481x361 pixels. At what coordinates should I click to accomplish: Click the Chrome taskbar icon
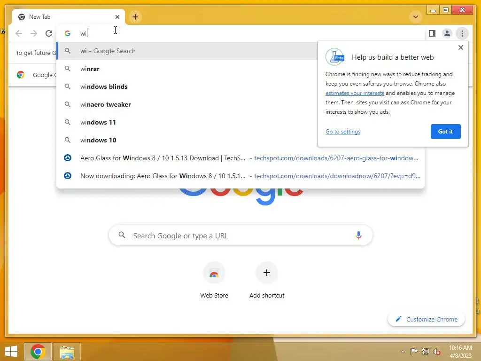pos(38,352)
